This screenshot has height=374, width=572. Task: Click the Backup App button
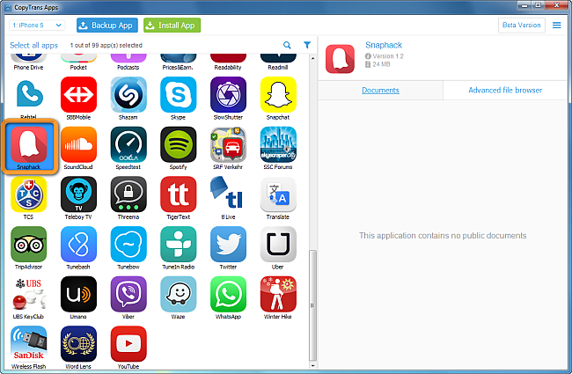pyautogui.click(x=107, y=26)
